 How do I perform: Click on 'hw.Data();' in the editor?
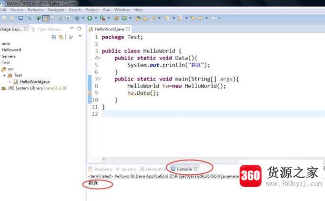[x=143, y=93]
